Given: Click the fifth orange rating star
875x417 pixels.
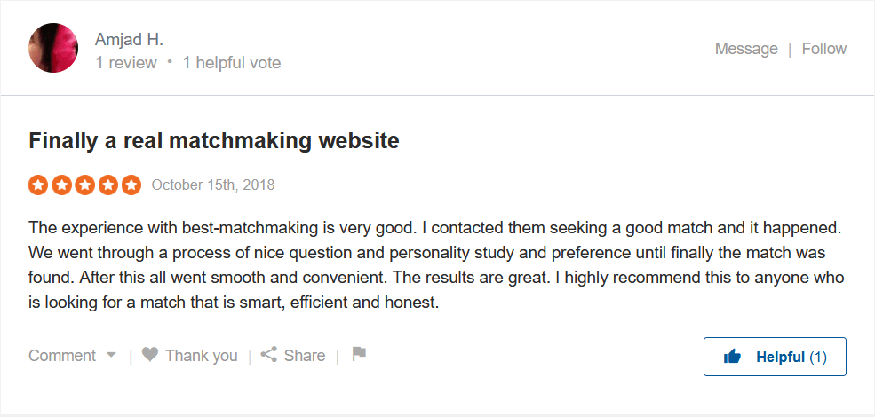Looking at the screenshot, I should (x=131, y=185).
